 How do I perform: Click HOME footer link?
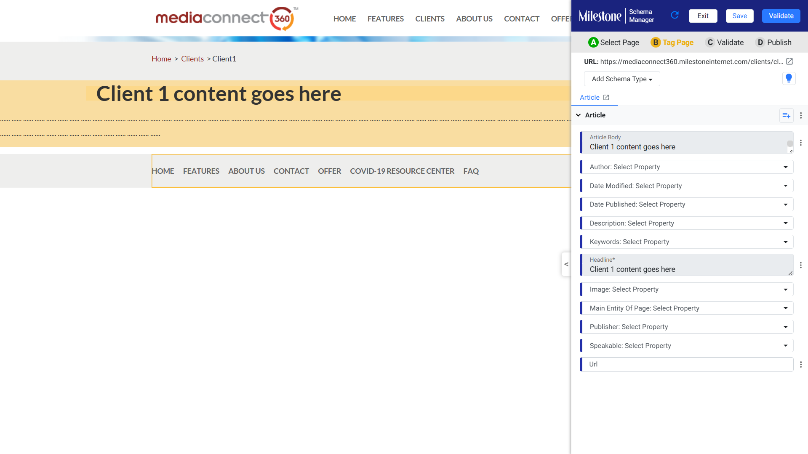[x=163, y=171]
